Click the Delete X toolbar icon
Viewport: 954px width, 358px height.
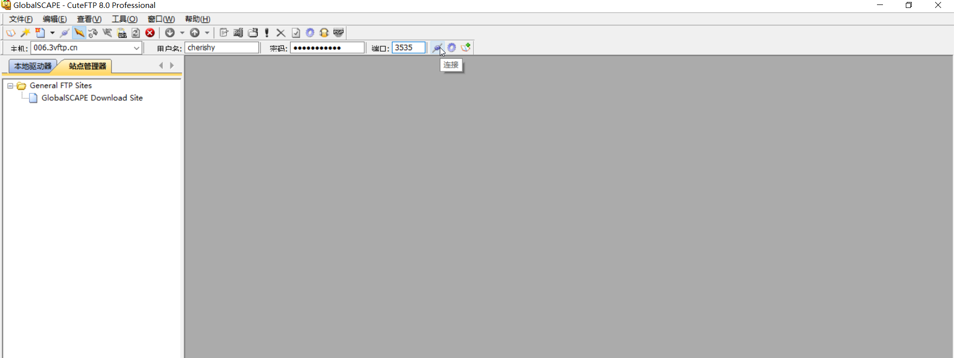(281, 33)
